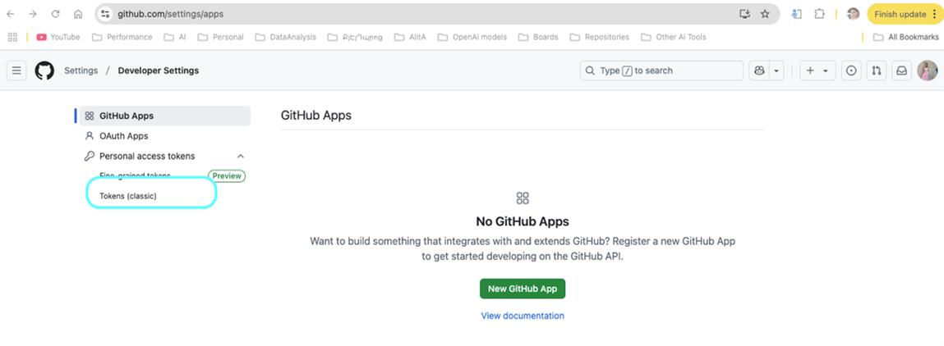944x346 pixels.
Task: Open the Pull requests icon in header
Action: 877,71
